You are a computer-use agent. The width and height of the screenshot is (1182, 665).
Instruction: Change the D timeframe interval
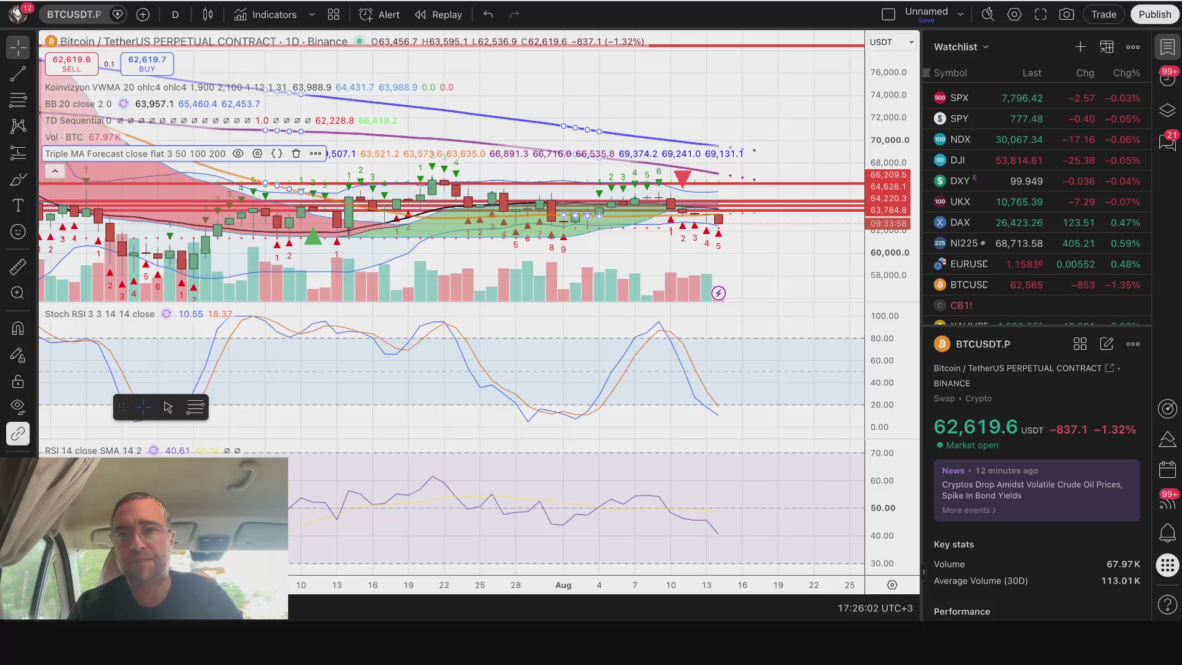(x=175, y=15)
